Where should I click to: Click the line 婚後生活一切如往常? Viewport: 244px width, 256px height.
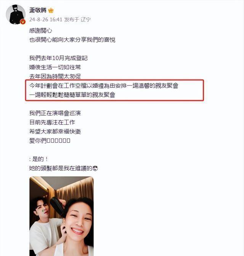point(55,67)
